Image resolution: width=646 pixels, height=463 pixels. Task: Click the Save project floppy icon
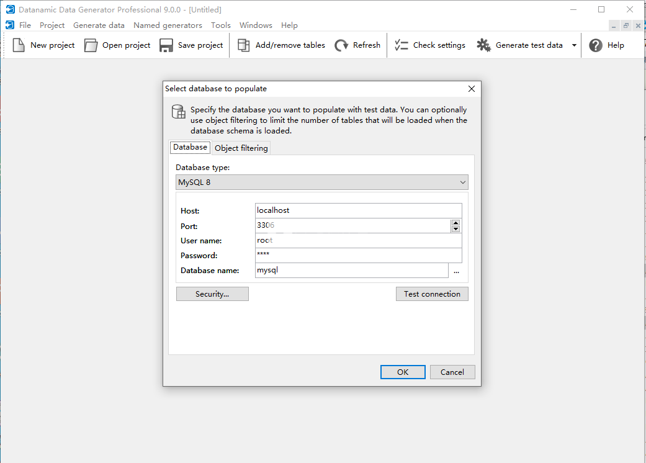click(166, 45)
